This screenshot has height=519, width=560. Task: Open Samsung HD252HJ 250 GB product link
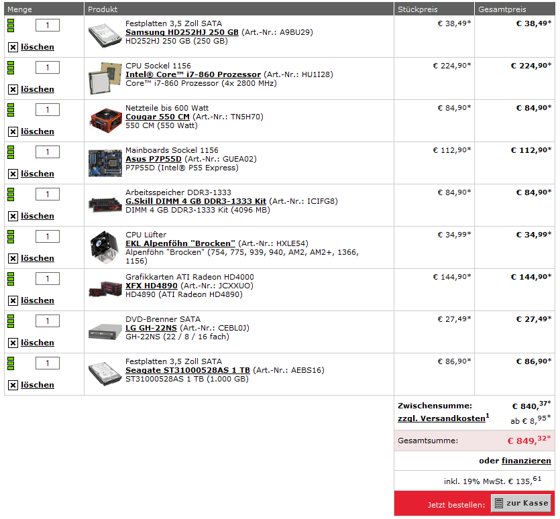(x=182, y=32)
